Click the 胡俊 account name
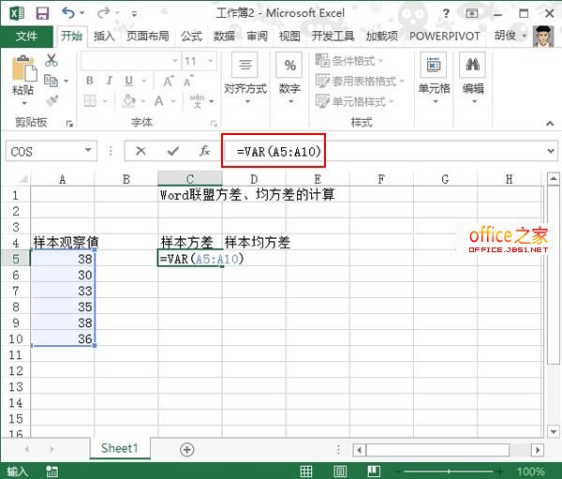This screenshot has height=479, width=562. click(506, 36)
